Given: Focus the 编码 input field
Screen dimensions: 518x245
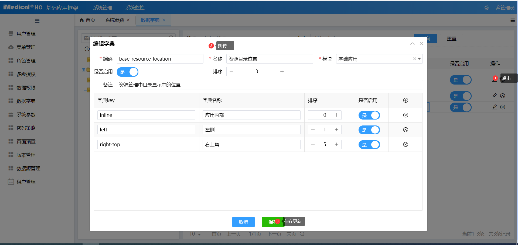Looking at the screenshot, I should [160, 59].
